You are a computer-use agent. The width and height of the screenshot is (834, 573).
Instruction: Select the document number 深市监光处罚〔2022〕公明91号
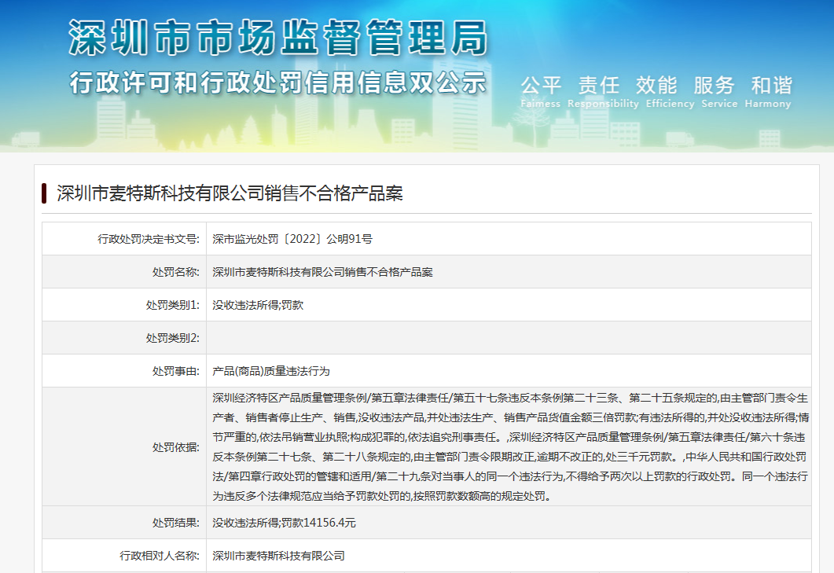(292, 239)
